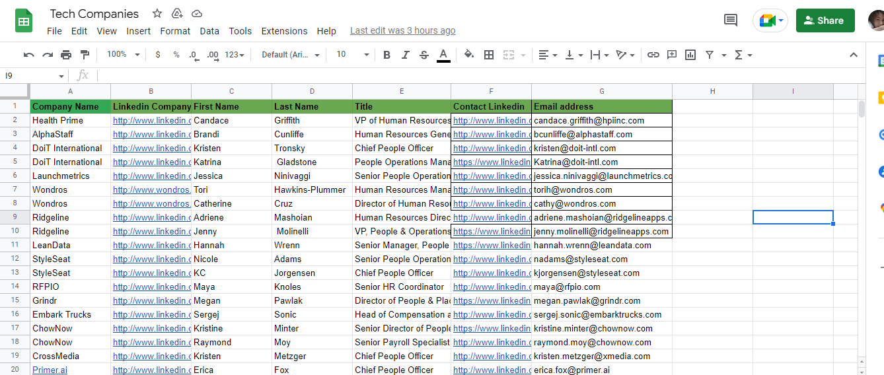The height and width of the screenshot is (375, 884).
Task: Open the fill color picker
Action: click(469, 55)
